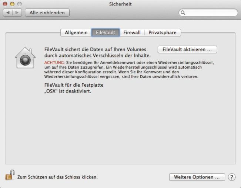Image resolution: width=241 pixels, height=188 pixels.
Task: Click the unlocked padlock icon
Action: click(10, 175)
